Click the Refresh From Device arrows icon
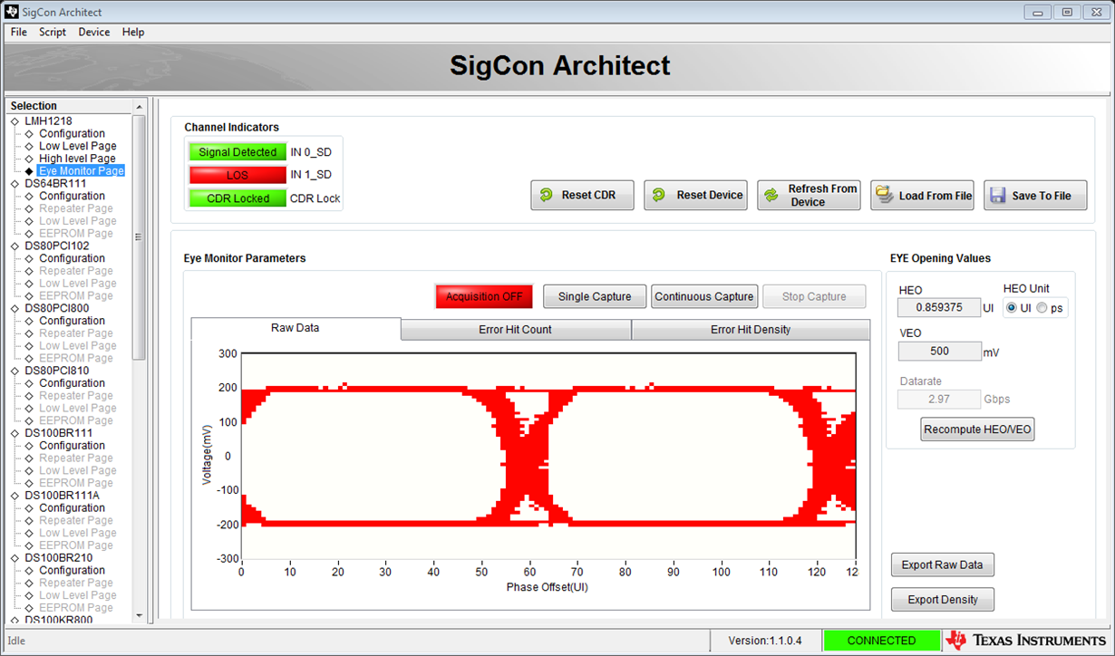Screen dimensions: 1115x656 tap(771, 196)
